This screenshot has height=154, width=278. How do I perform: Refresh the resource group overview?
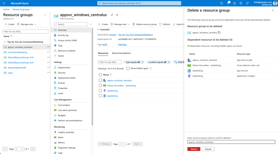[x=165, y=24]
